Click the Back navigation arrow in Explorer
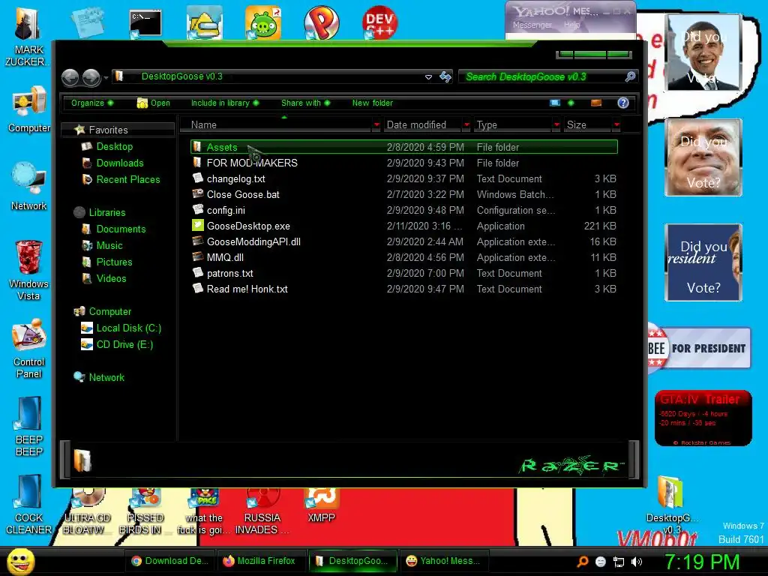Image resolution: width=768 pixels, height=576 pixels. point(70,77)
